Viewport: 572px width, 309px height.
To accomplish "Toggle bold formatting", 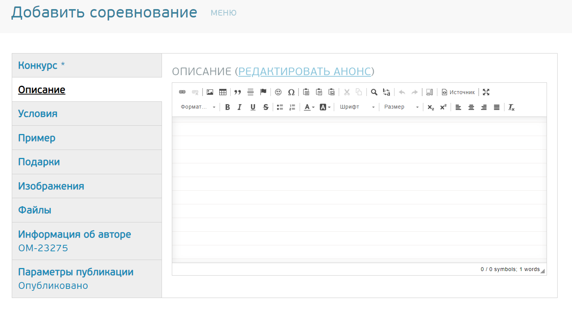I will click(228, 107).
